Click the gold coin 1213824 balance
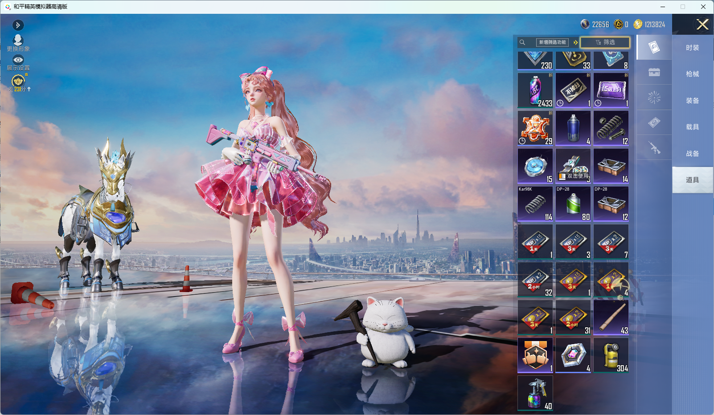This screenshot has width=714, height=415. pyautogui.click(x=649, y=24)
